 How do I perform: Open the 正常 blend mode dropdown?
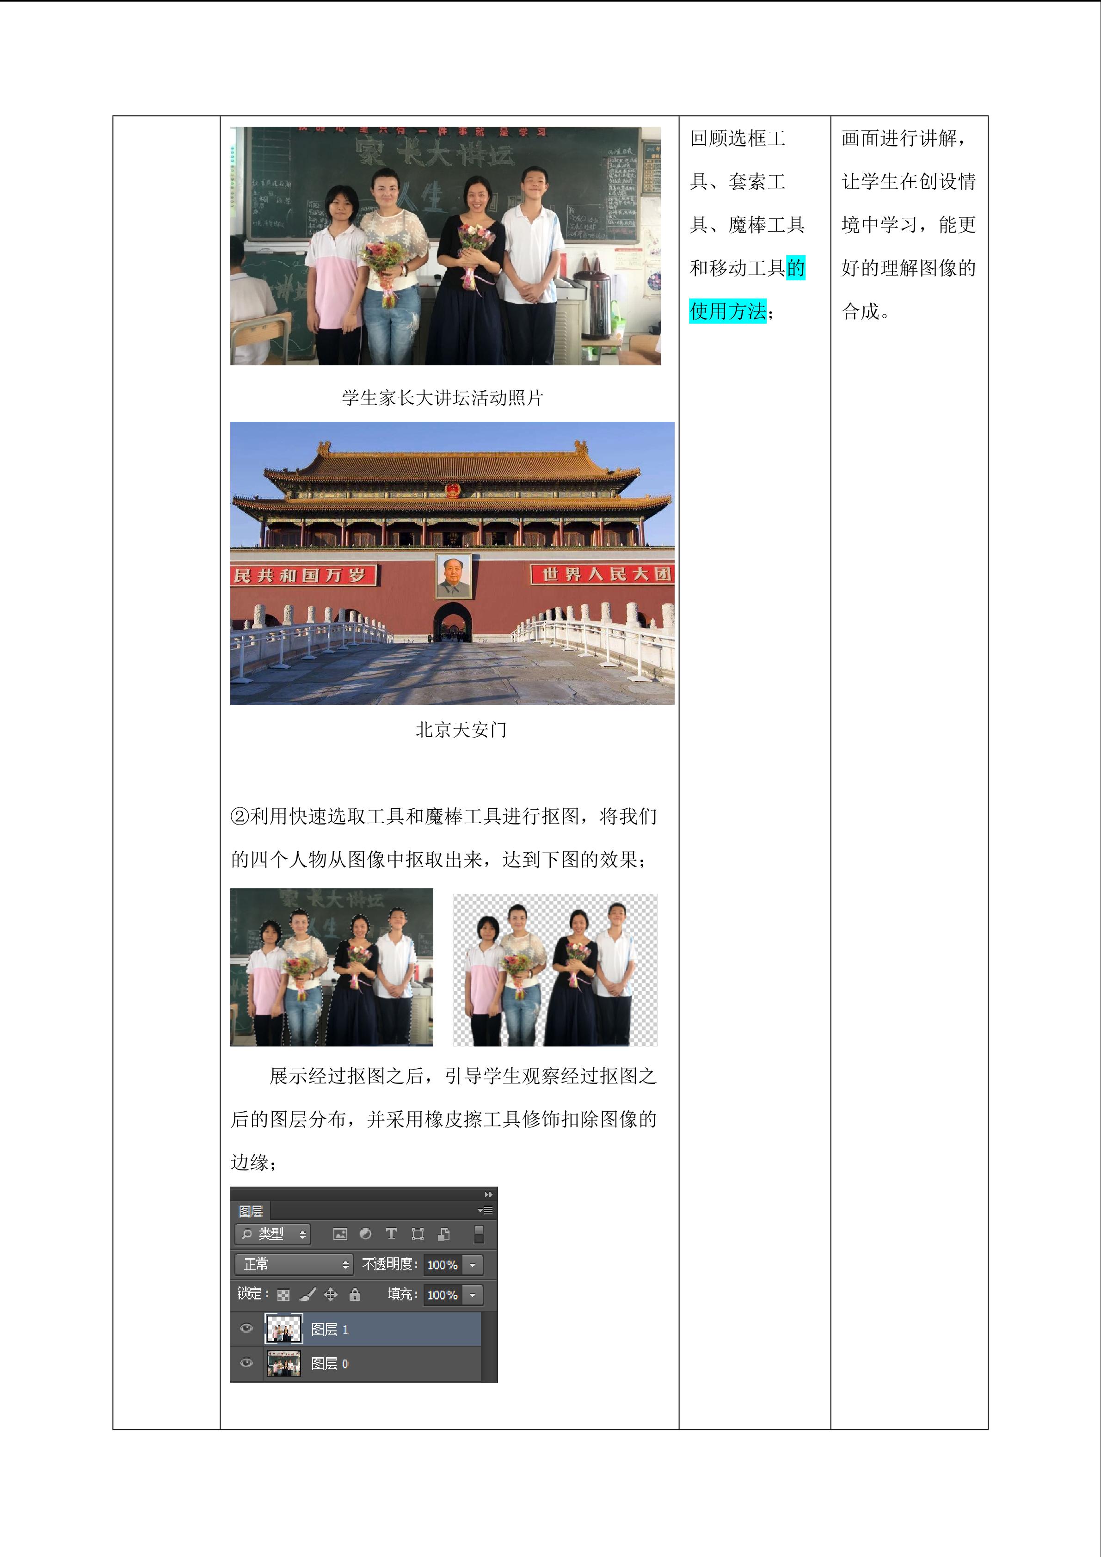(x=294, y=1264)
